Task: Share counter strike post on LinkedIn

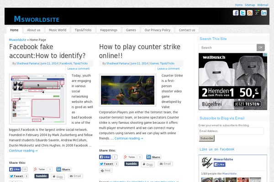Action: (153, 157)
